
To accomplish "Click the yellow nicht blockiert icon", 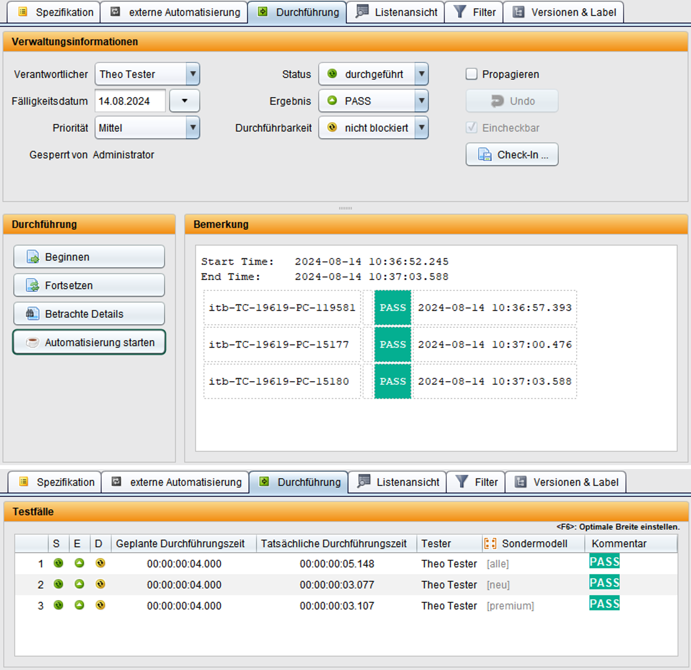I will (332, 127).
